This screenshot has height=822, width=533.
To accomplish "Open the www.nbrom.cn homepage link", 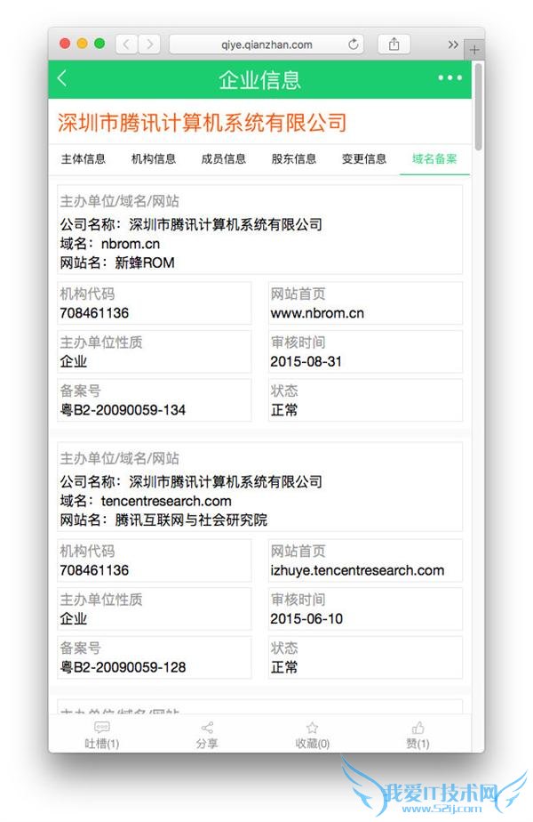I will coord(317,313).
